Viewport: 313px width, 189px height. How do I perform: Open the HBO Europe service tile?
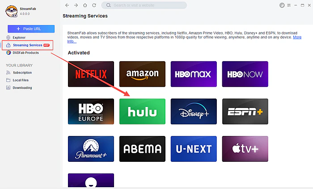pyautogui.click(x=91, y=111)
